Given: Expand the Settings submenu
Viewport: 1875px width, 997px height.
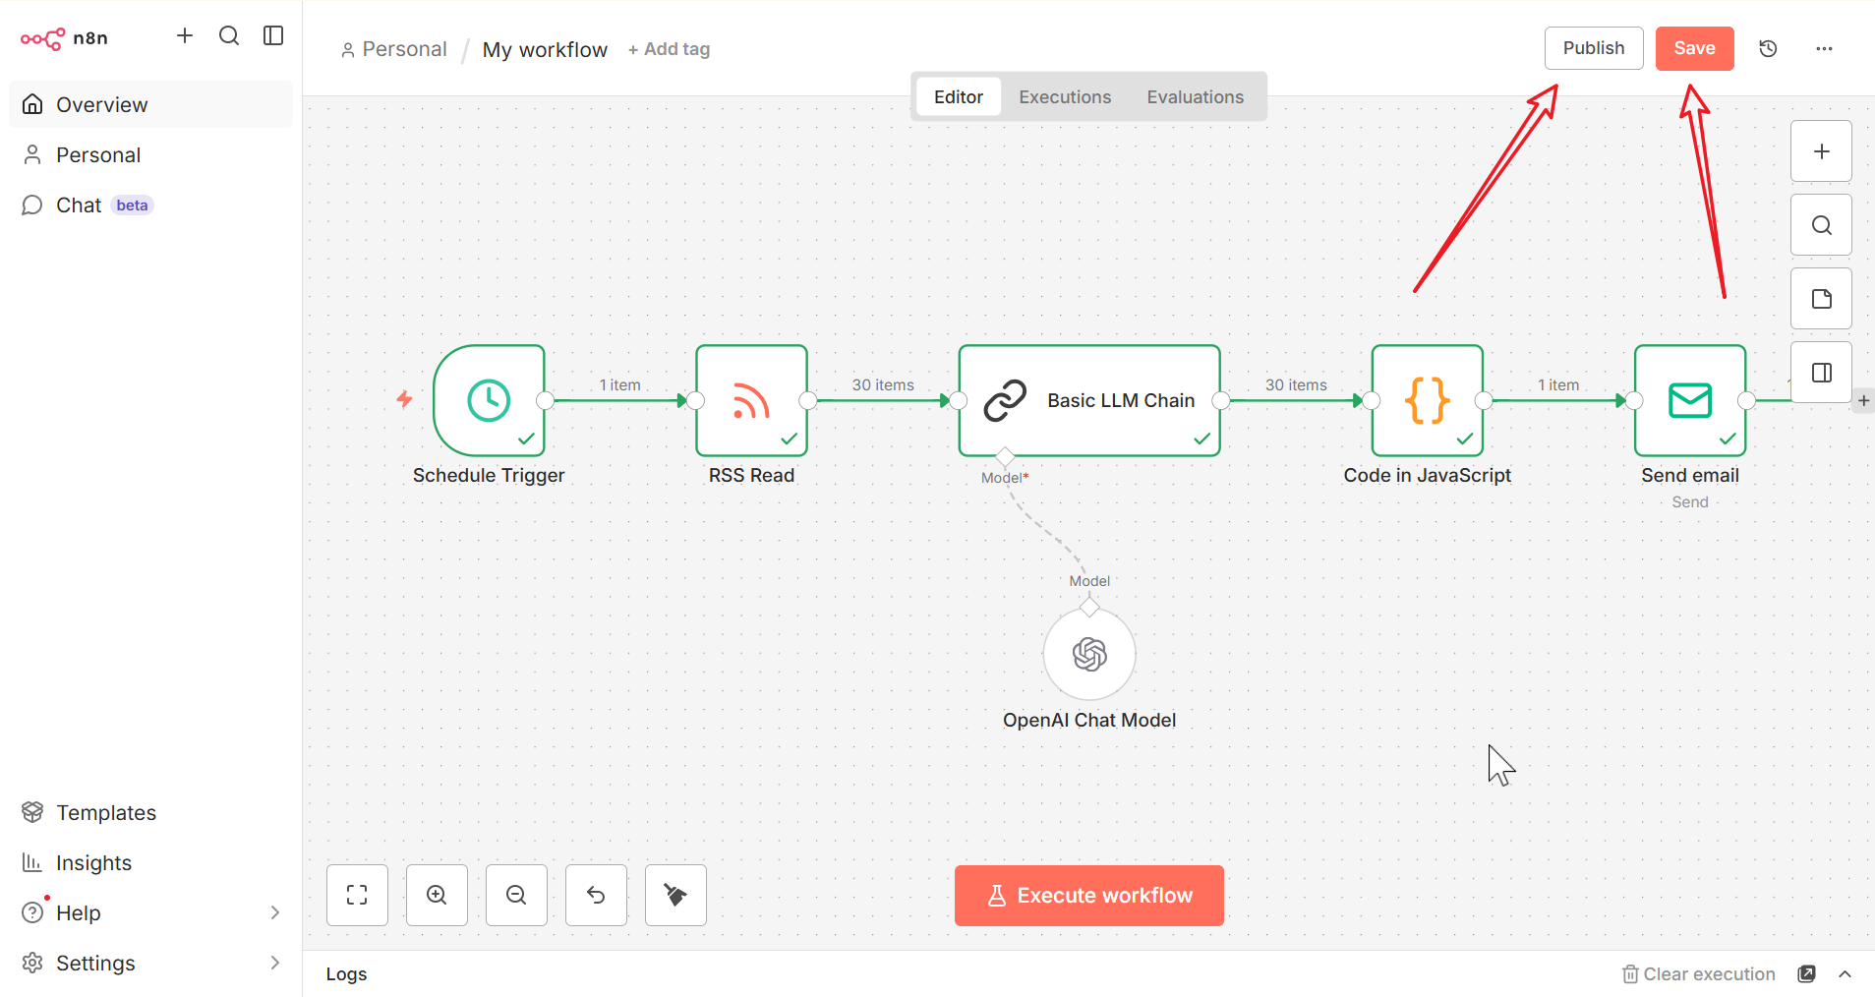Looking at the screenshot, I should (274, 963).
